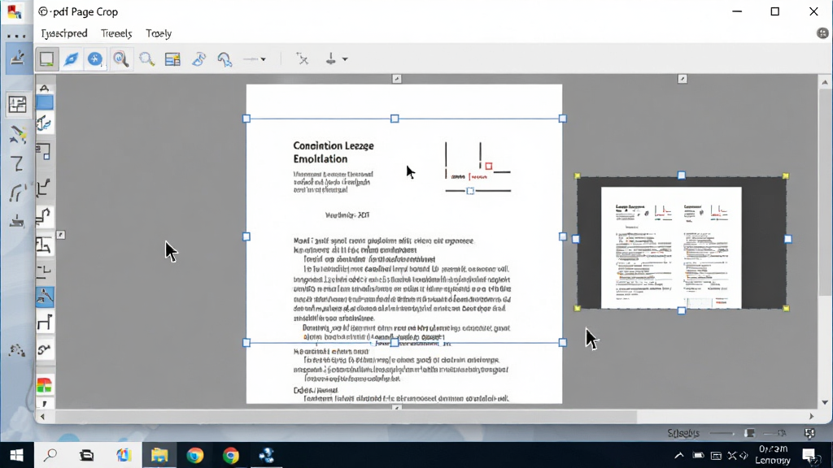Screen dimensions: 833x468
Task: Click the double curved arrows sidebar icon
Action: pyautogui.click(x=18, y=192)
